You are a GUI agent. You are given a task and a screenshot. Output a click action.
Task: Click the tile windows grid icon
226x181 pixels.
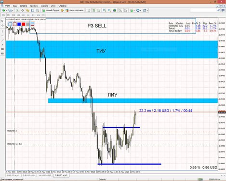114,10
